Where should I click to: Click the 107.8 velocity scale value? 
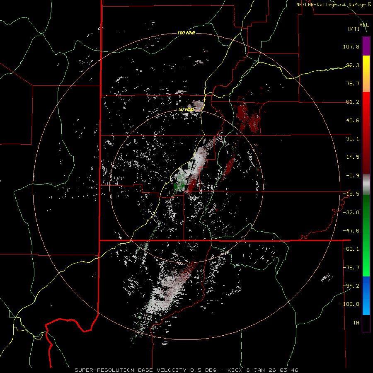tap(351, 46)
